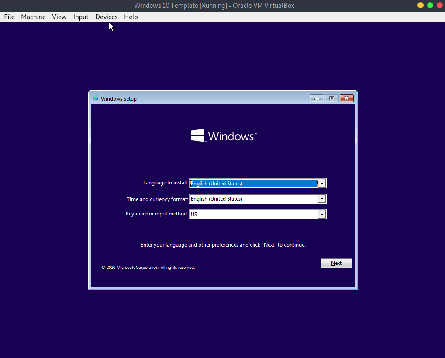Maximize the Windows Setup dialog
445x358 pixels.
(331, 98)
